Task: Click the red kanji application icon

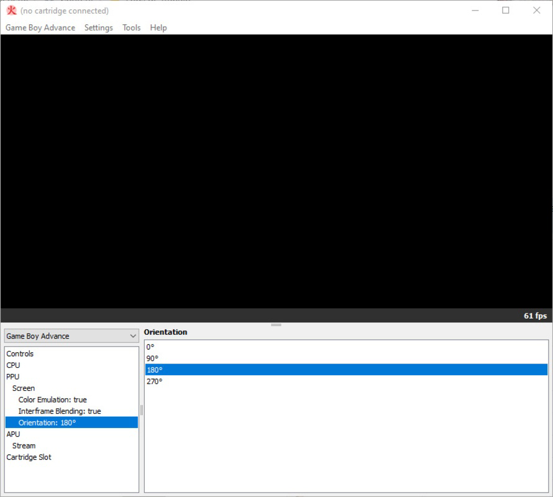Action: click(11, 11)
